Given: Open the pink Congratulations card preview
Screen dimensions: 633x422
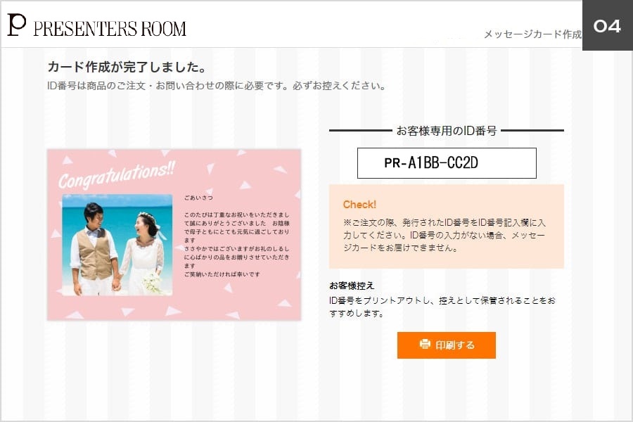Looking at the screenshot, I should tap(174, 235).
